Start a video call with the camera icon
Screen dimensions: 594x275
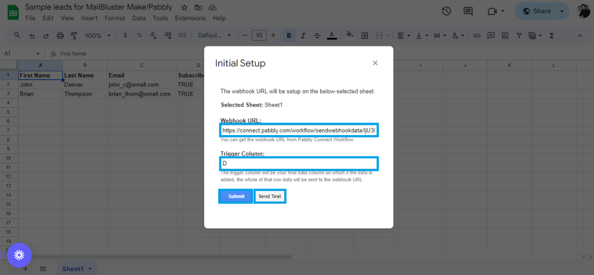tap(492, 12)
